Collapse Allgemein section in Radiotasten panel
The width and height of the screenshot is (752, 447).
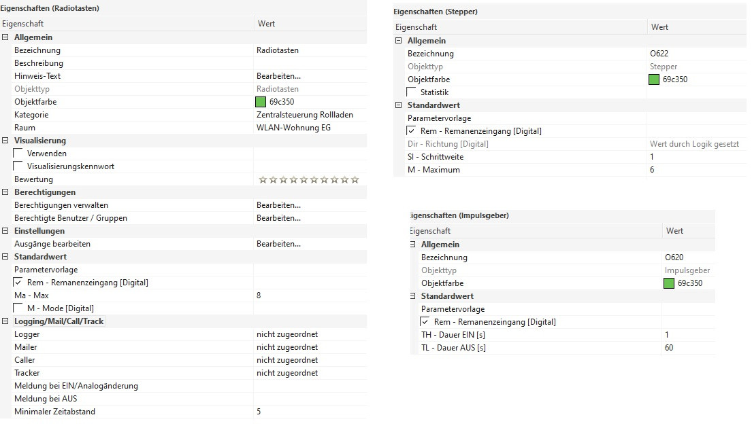pyautogui.click(x=5, y=37)
